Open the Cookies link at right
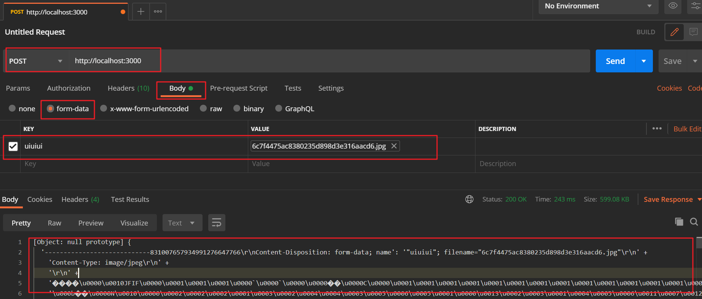Screen dimensions: 702x299 (669, 88)
